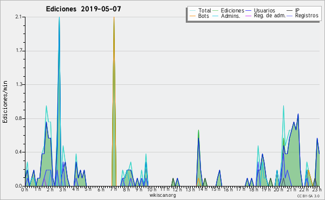Click the '0 h' x-axis label
This screenshot has width=325, height=200.
point(25,190)
